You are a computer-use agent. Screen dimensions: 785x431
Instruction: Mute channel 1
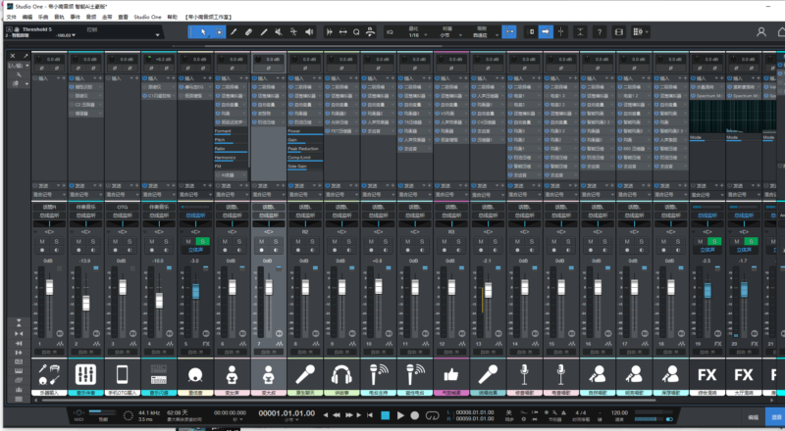(x=42, y=242)
